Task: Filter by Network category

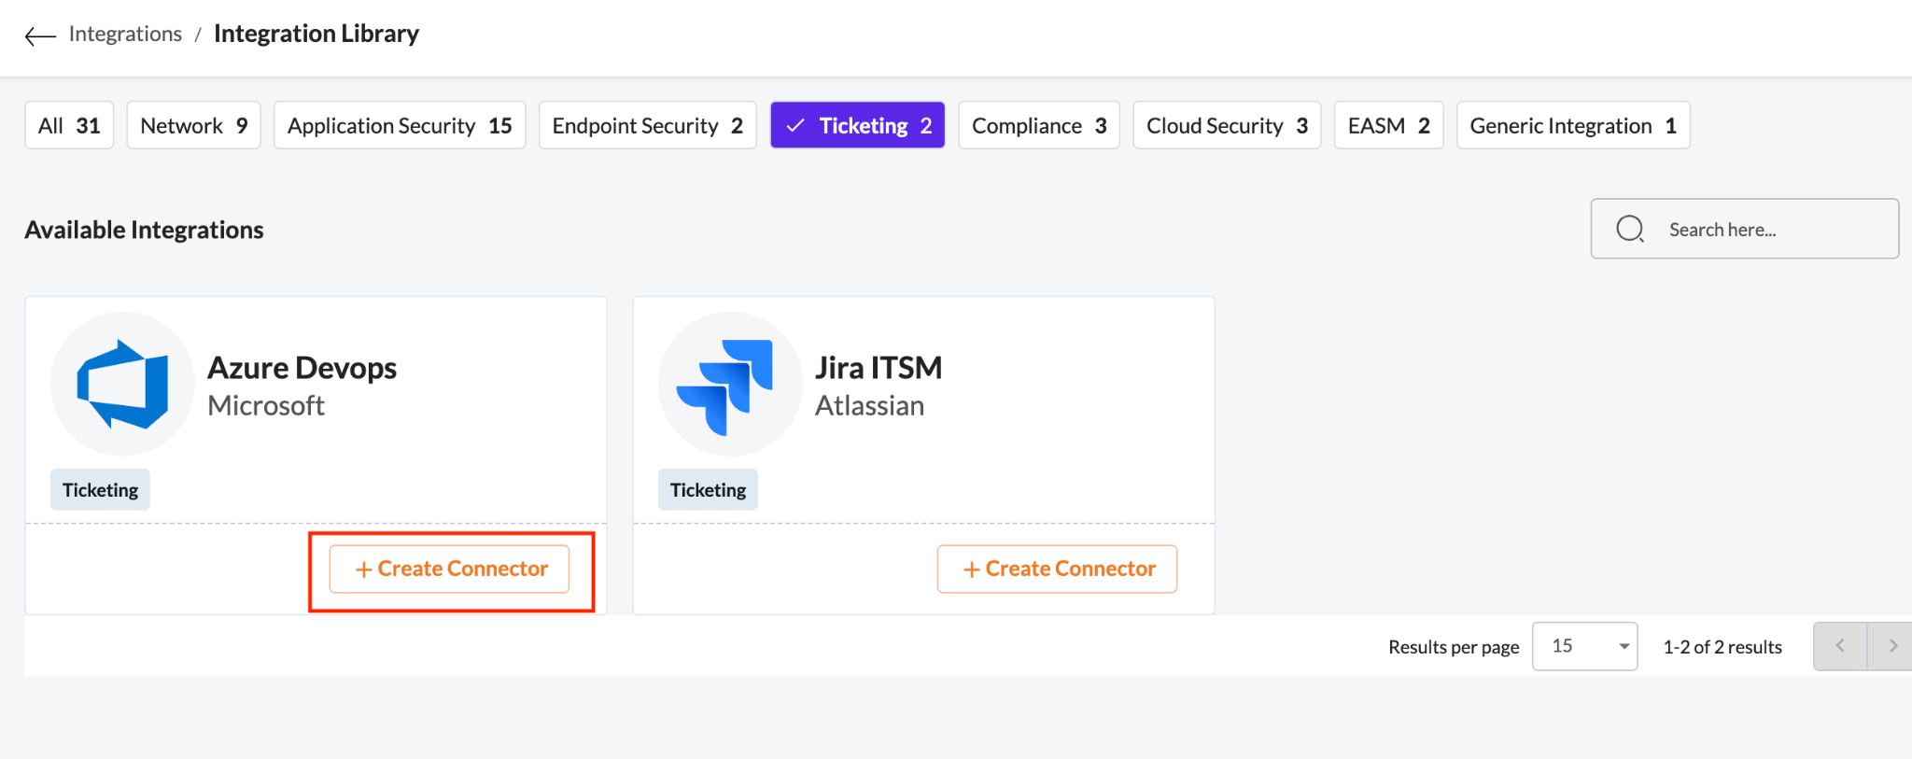Action: [x=193, y=125]
